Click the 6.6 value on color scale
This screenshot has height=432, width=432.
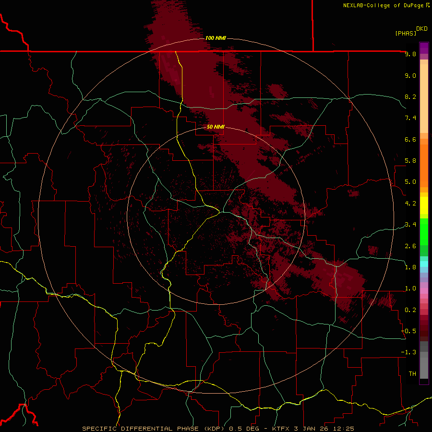click(410, 139)
